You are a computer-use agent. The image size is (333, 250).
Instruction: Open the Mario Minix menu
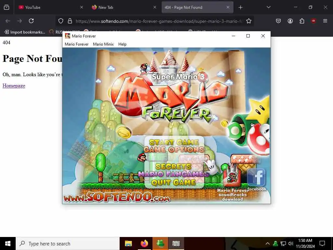pyautogui.click(x=103, y=44)
